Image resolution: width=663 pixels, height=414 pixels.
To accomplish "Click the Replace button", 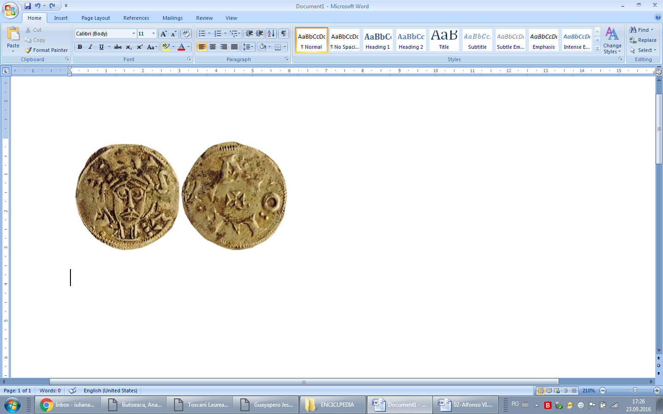I will tap(643, 40).
